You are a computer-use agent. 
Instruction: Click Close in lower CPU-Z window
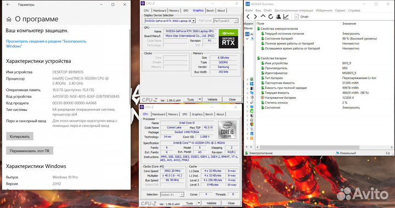[232, 203]
